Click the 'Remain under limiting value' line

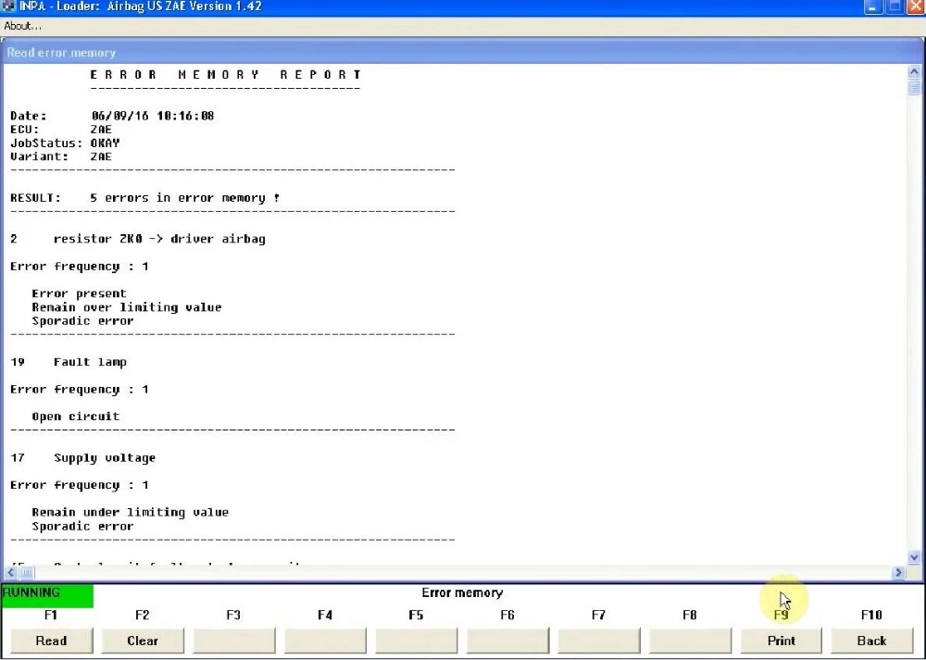130,512
